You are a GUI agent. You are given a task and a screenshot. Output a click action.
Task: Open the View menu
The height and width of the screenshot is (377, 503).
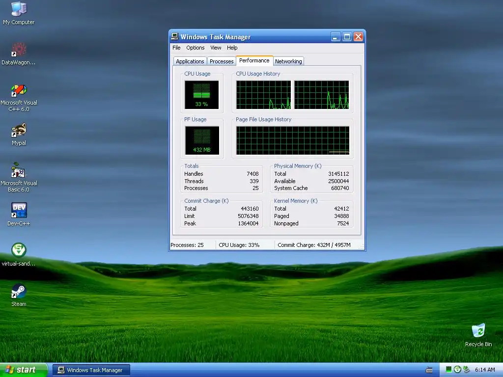click(x=216, y=48)
